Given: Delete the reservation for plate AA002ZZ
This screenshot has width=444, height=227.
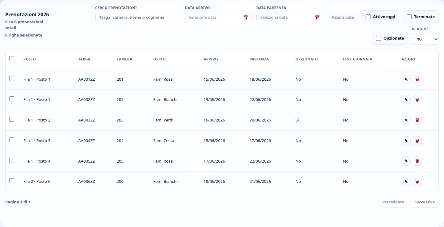Looking at the screenshot, I should coord(417,100).
